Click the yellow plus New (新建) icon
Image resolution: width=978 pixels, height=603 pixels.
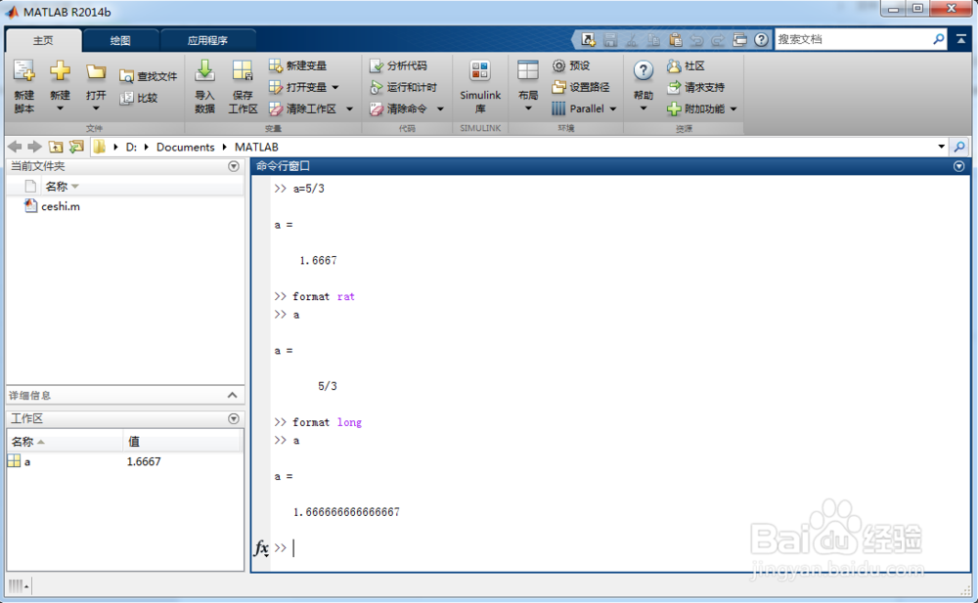click(x=60, y=71)
